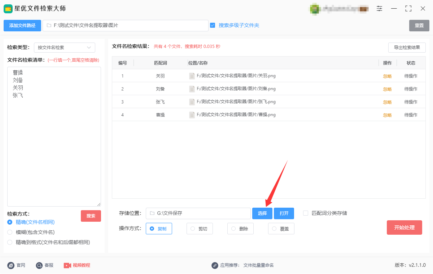Click the 星优文件检索大师 app logo icon
Screen dimensions: 433x274
pyautogui.click(x=8, y=9)
